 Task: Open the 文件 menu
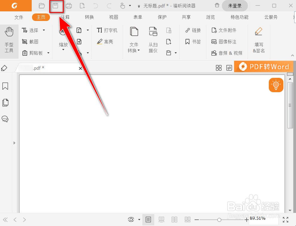pyautogui.click(x=19, y=17)
